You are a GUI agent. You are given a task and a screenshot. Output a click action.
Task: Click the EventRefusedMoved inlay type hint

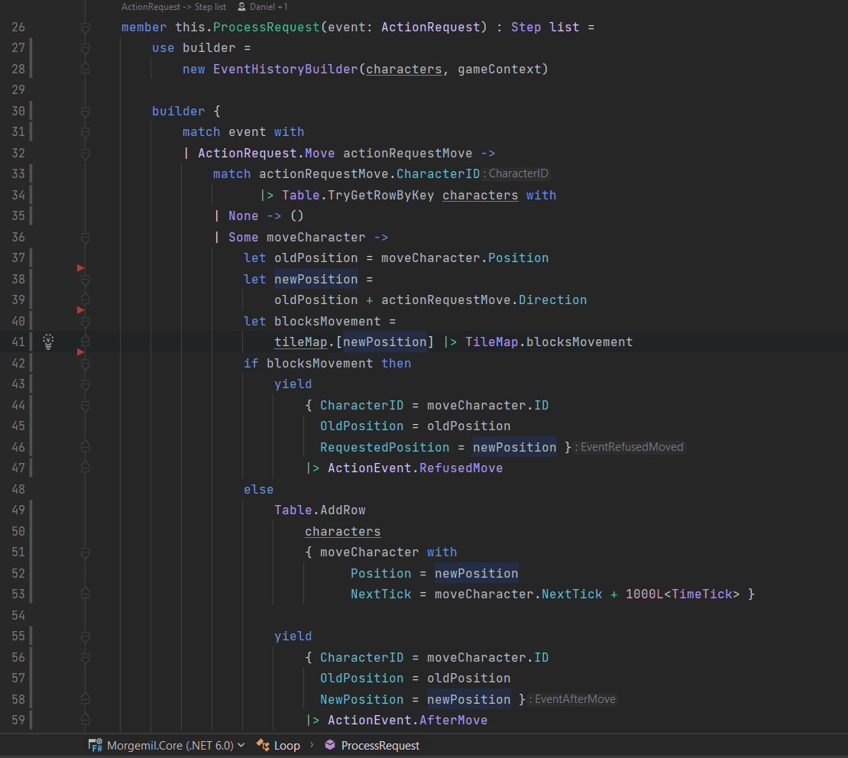click(632, 447)
